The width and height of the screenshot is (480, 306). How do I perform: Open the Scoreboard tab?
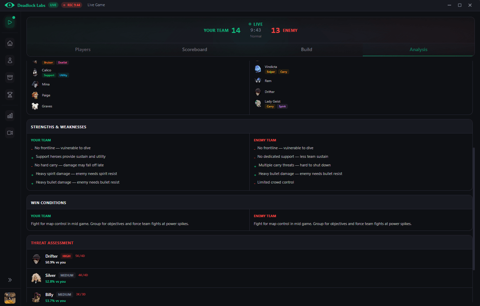point(195,49)
